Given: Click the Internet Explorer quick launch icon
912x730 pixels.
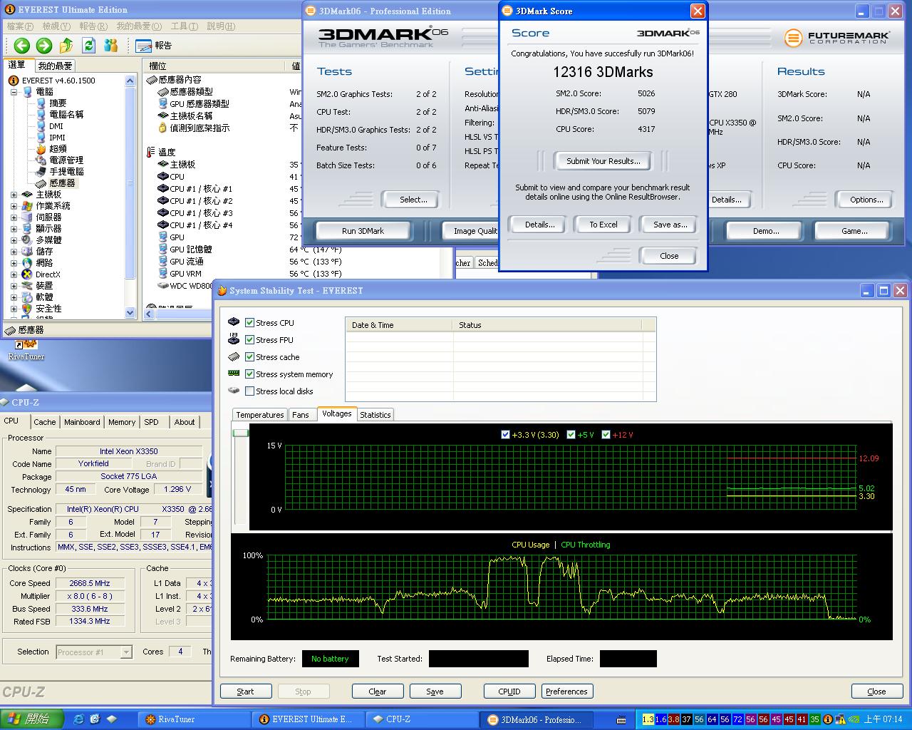Looking at the screenshot, I should [x=78, y=719].
